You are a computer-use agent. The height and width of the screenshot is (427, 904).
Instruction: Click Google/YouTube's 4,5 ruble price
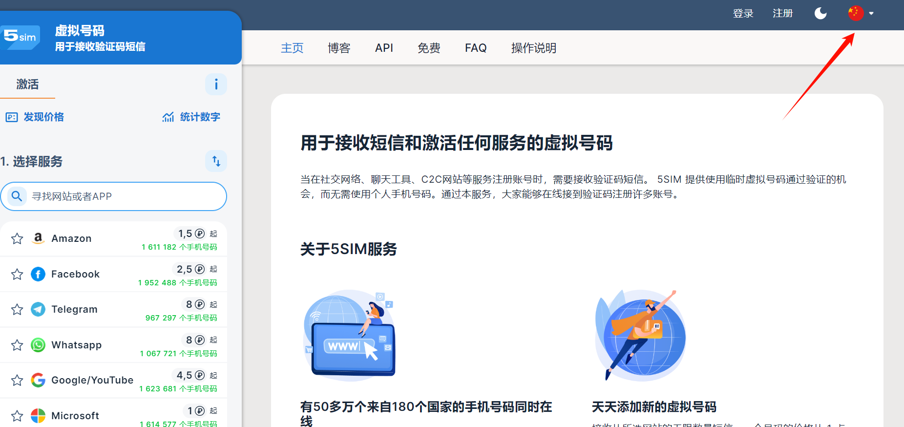[x=190, y=375]
